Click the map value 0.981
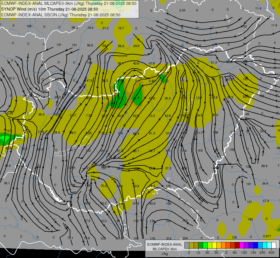280x258 pixels. coord(72,168)
